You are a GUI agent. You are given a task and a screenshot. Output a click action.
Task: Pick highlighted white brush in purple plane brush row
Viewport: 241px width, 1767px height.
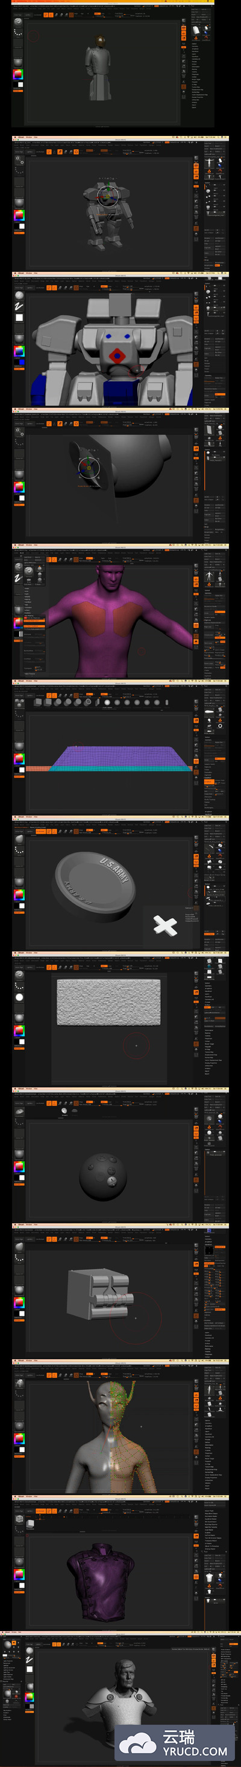pyautogui.click(x=107, y=703)
